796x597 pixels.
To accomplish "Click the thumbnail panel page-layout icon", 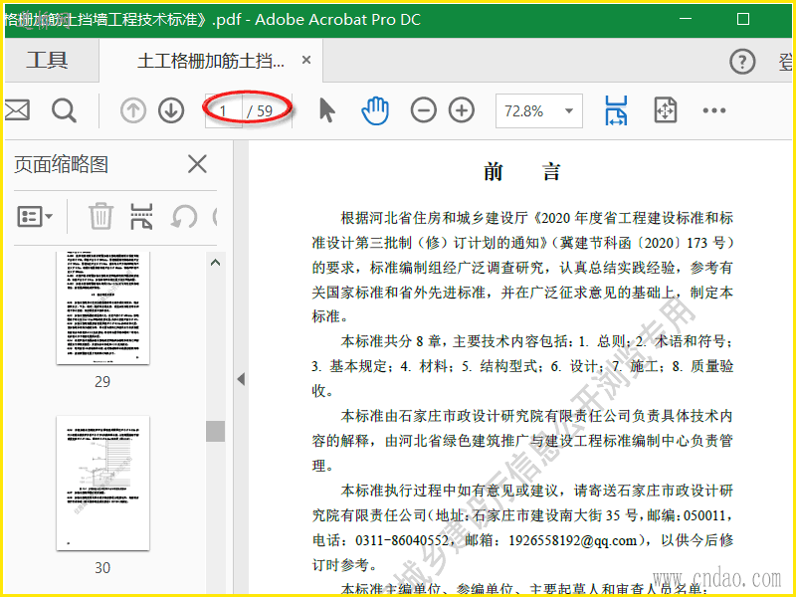I will tap(141, 216).
